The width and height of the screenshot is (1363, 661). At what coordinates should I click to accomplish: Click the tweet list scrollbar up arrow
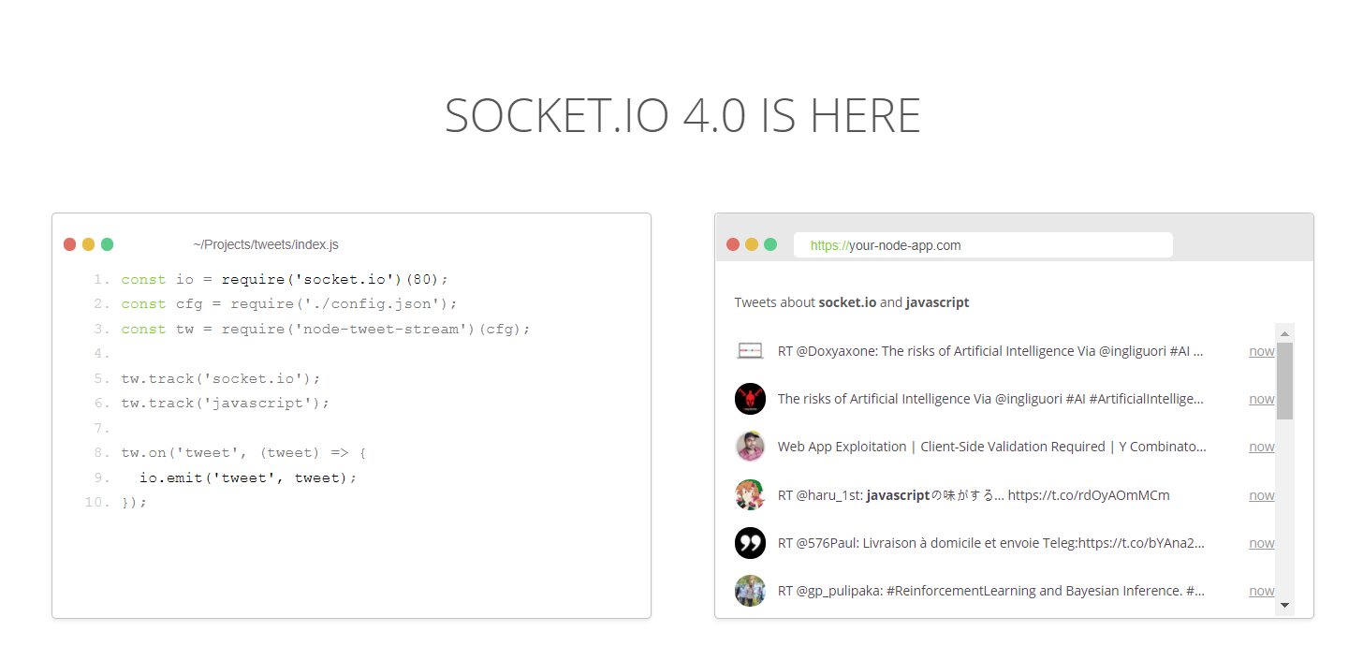[x=1285, y=333]
